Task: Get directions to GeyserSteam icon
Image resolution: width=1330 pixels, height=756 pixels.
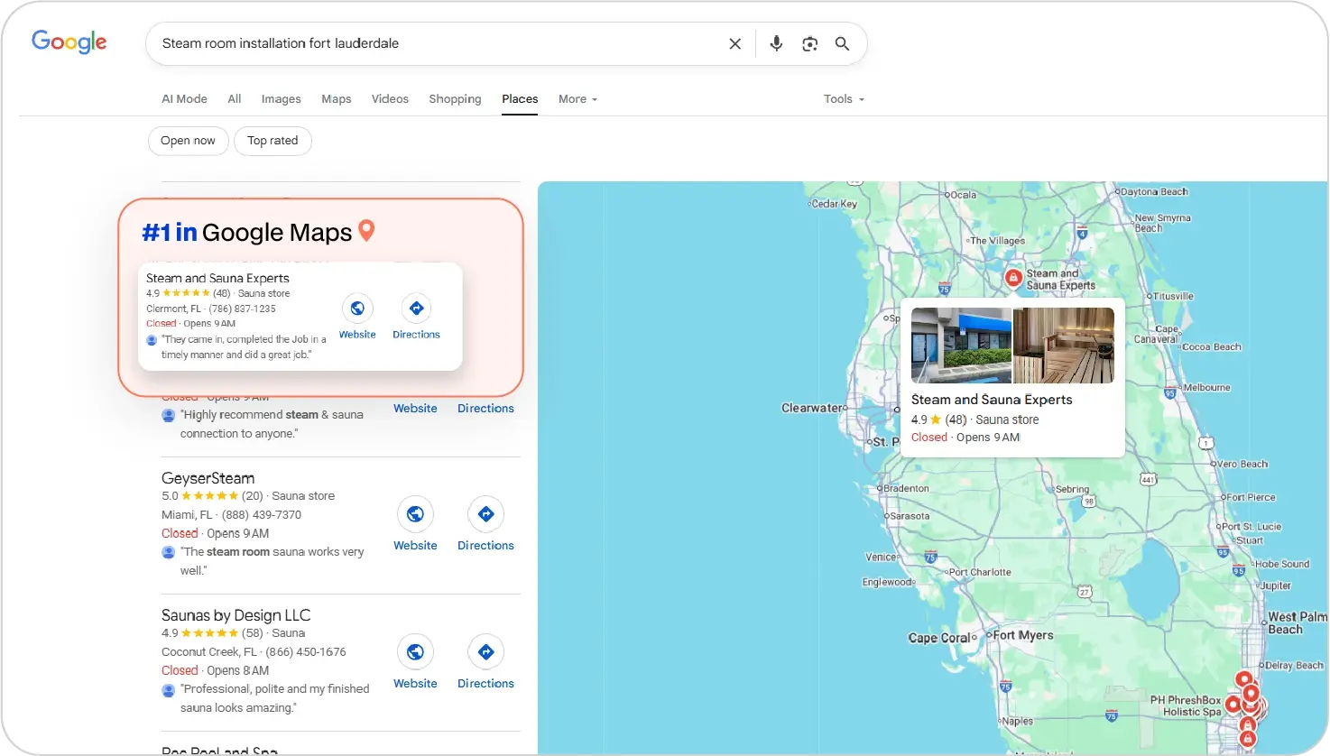Action: tap(485, 514)
